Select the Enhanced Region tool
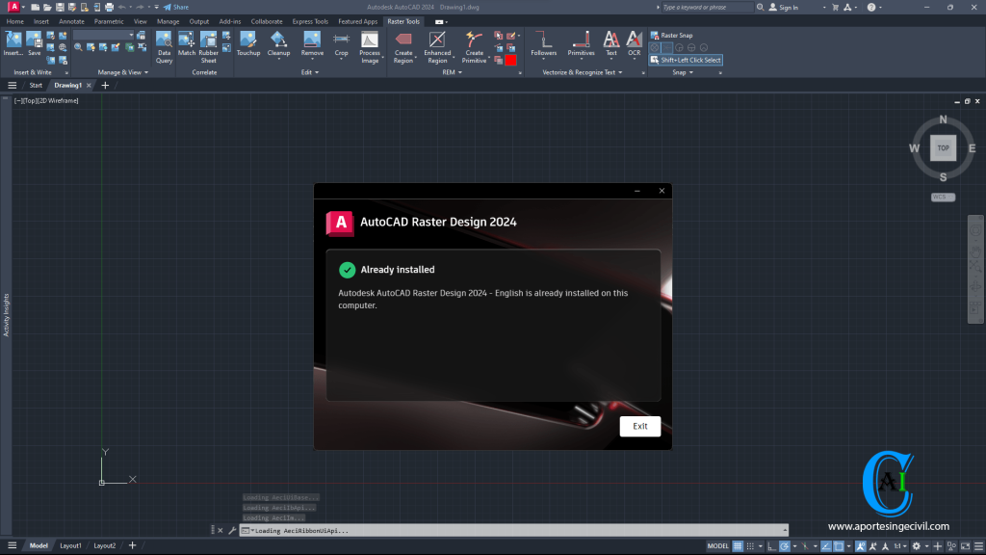 435,40
